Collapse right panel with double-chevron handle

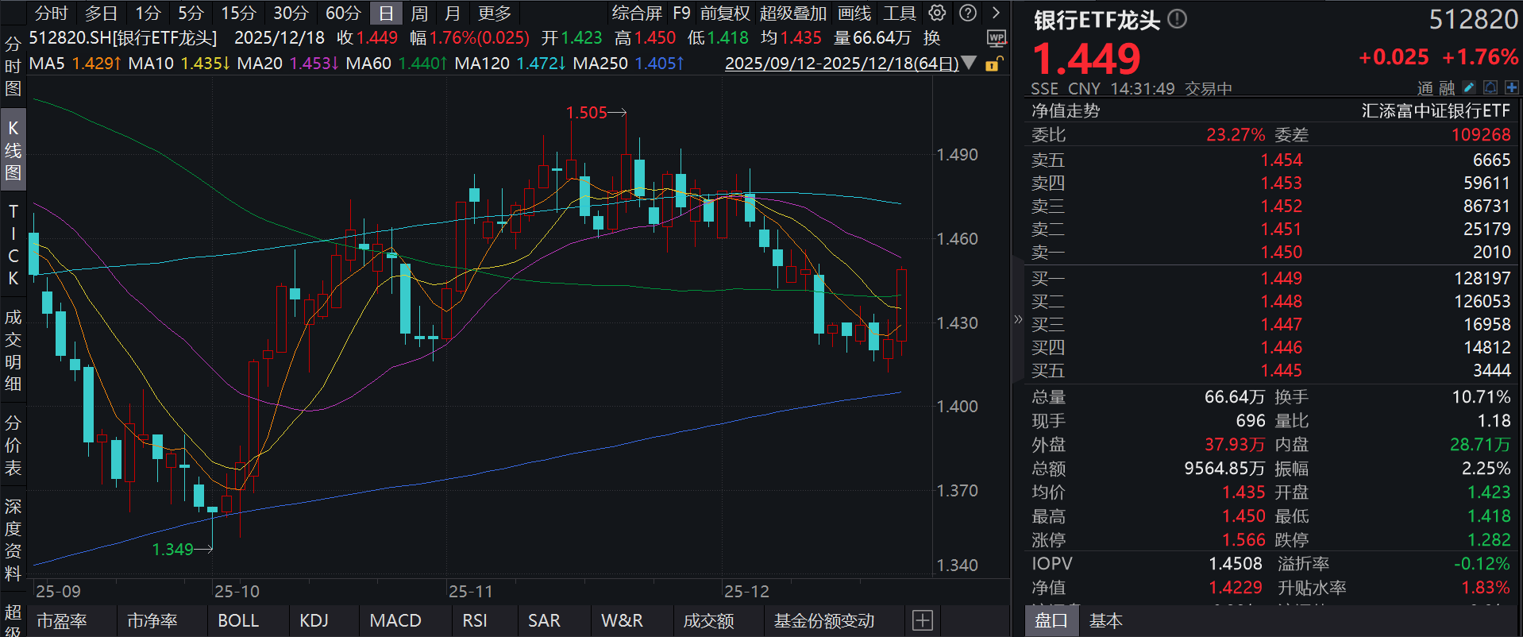click(1018, 319)
